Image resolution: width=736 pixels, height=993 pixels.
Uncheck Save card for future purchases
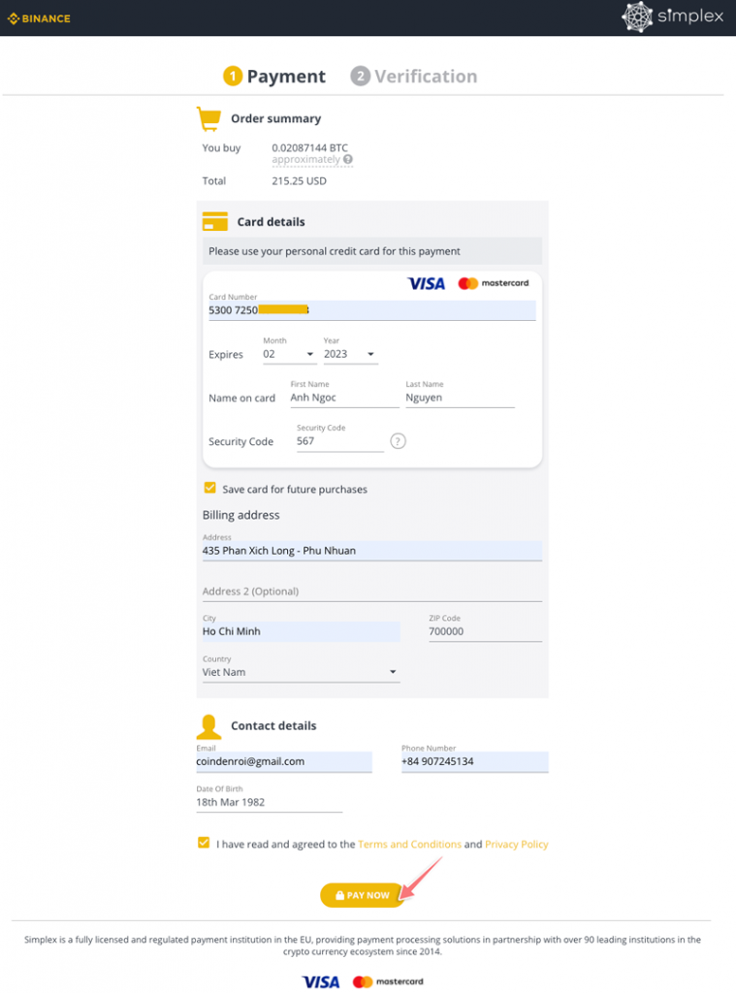(209, 489)
